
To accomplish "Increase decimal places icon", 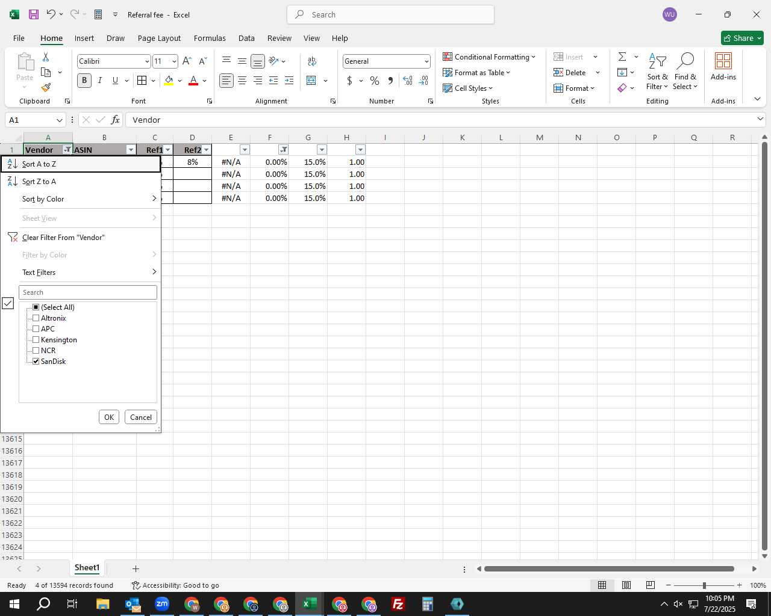I will 408,81.
